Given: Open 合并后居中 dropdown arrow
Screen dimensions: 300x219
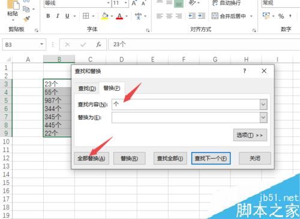Looking at the screenshot, I should (x=251, y=16).
